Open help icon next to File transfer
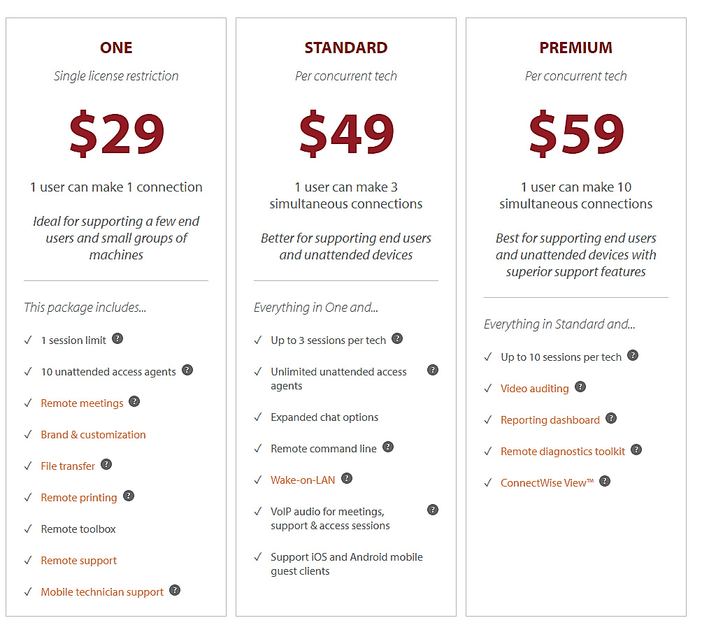 (106, 464)
